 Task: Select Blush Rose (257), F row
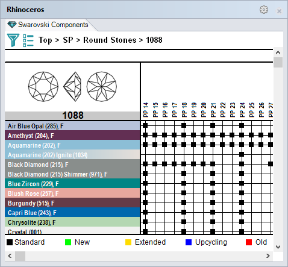click(x=72, y=193)
